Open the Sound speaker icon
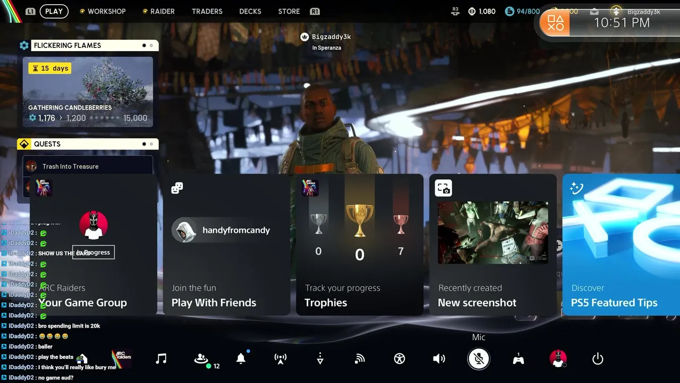The height and width of the screenshot is (383, 680). pos(439,359)
